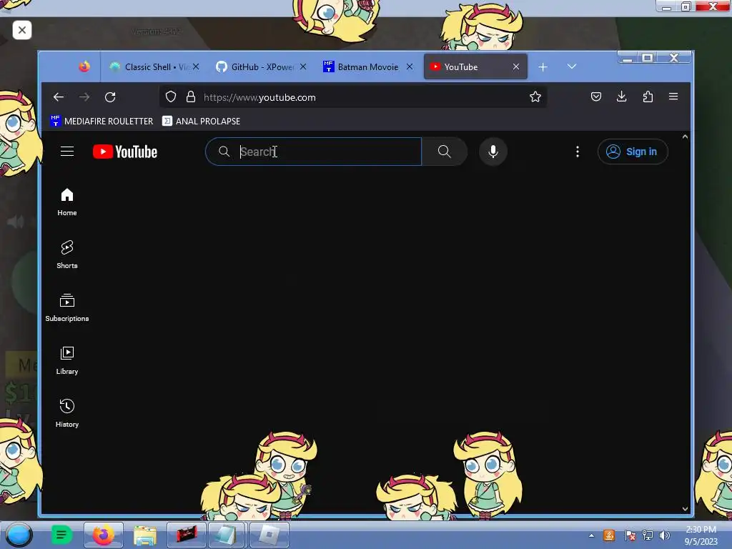Open Shorts in YouTube sidebar
Image resolution: width=732 pixels, height=549 pixels.
point(66,254)
